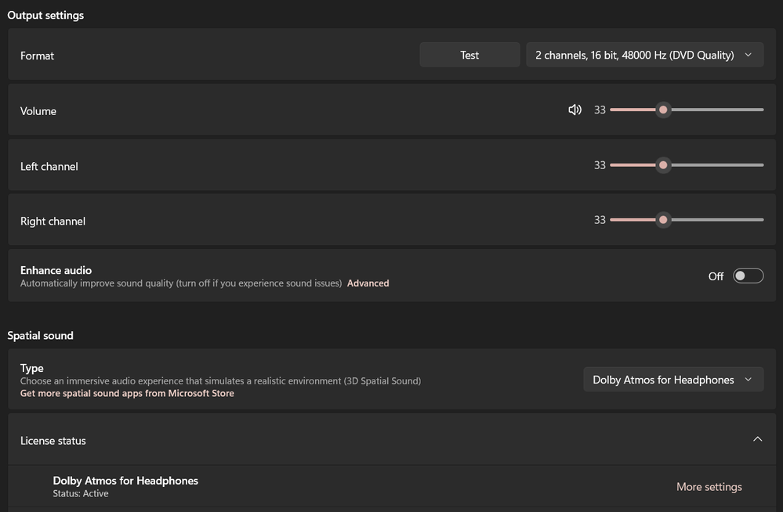Click Get more spatial sound apps link
This screenshot has width=783, height=512.
tap(127, 394)
